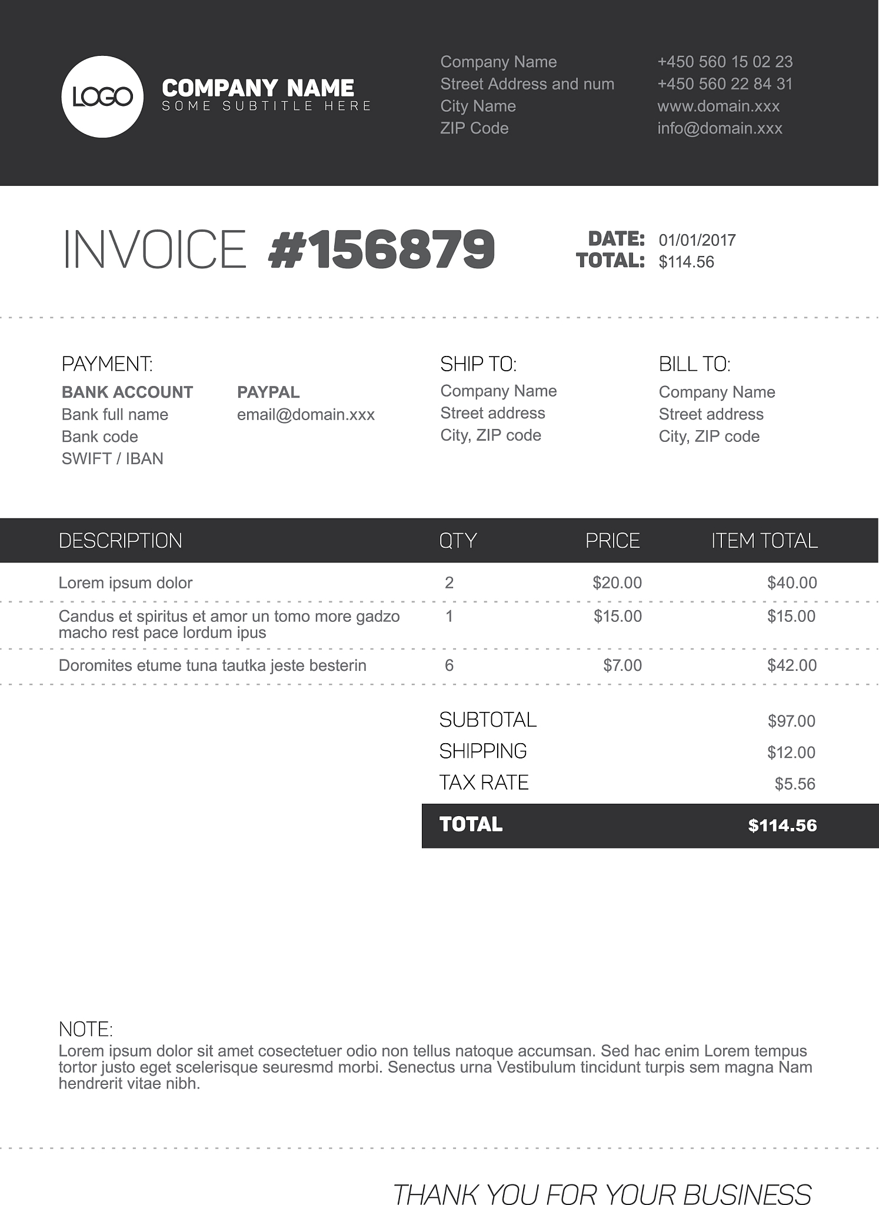Click the bold $114.56 in the TOTAL bar
Screen dimensions: 879x1205
[782, 825]
